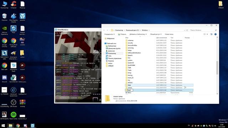The width and height of the screenshot is (228, 128).
Task: Sort by the Имя column header
Action: pyautogui.click(x=127, y=38)
